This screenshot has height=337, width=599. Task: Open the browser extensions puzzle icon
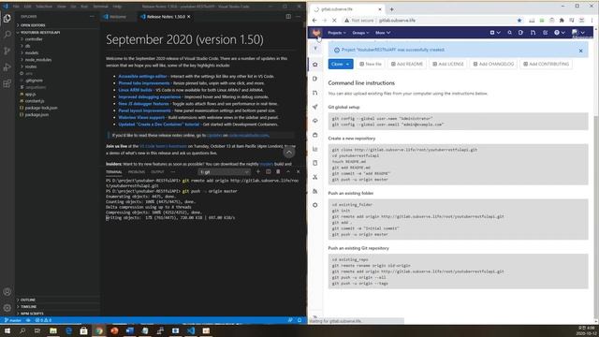tap(562, 21)
